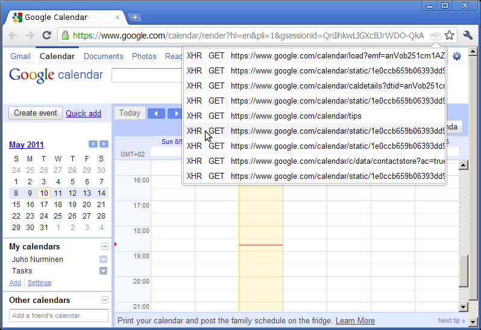Go to next week in calendar view

[x=175, y=113]
